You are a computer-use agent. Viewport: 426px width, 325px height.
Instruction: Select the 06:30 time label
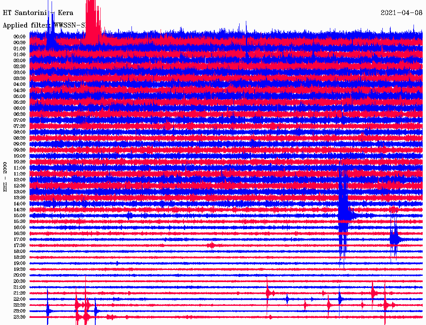pyautogui.click(x=20, y=114)
